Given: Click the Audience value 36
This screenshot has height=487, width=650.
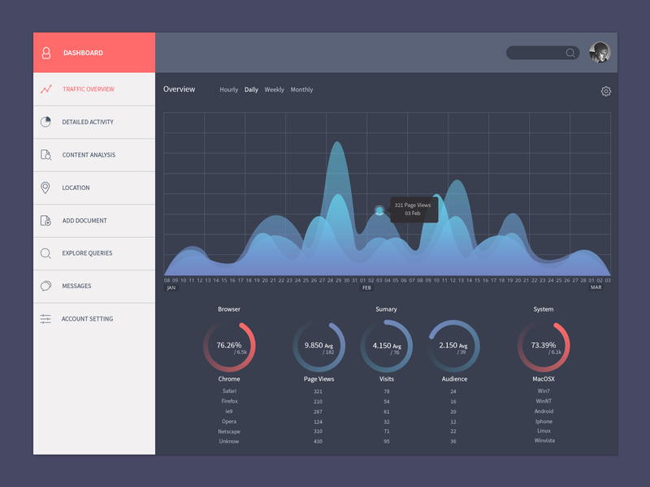Looking at the screenshot, I should click(453, 442).
